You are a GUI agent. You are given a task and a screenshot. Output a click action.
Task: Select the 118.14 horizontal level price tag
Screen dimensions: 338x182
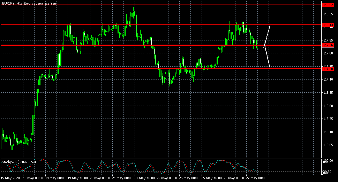click(x=328, y=25)
